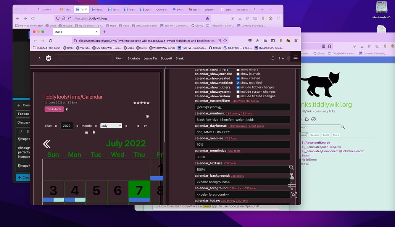Click the calendar_yearsize field showing 70%

pyautogui.click(x=242, y=144)
